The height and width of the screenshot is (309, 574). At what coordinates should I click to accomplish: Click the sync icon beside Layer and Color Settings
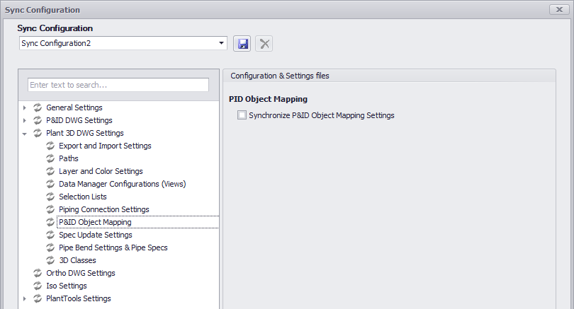[x=50, y=171]
